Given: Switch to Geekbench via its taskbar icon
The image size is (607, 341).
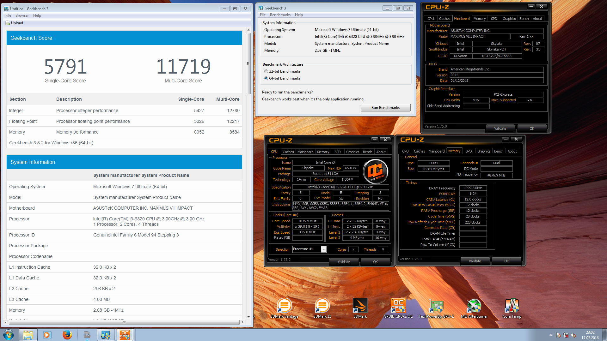Looking at the screenshot, I should 106,335.
